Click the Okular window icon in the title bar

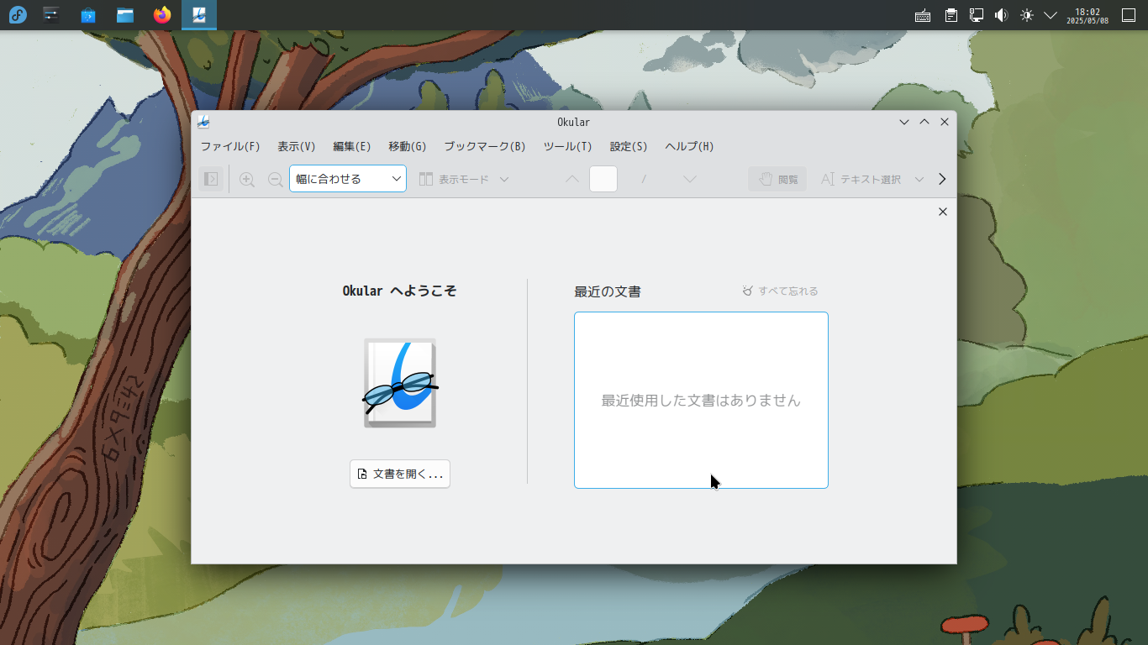coord(203,122)
